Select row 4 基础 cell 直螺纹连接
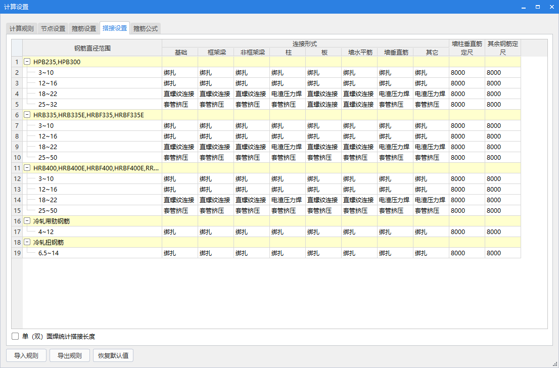 (180, 94)
